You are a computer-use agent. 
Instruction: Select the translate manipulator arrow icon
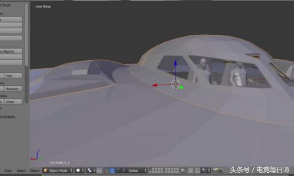click(x=112, y=170)
